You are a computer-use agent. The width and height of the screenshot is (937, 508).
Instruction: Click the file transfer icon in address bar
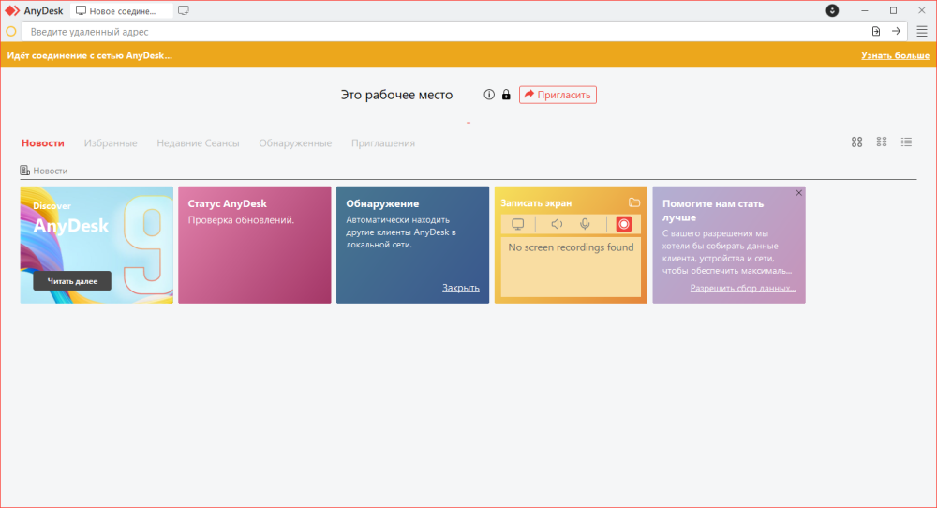(x=876, y=31)
